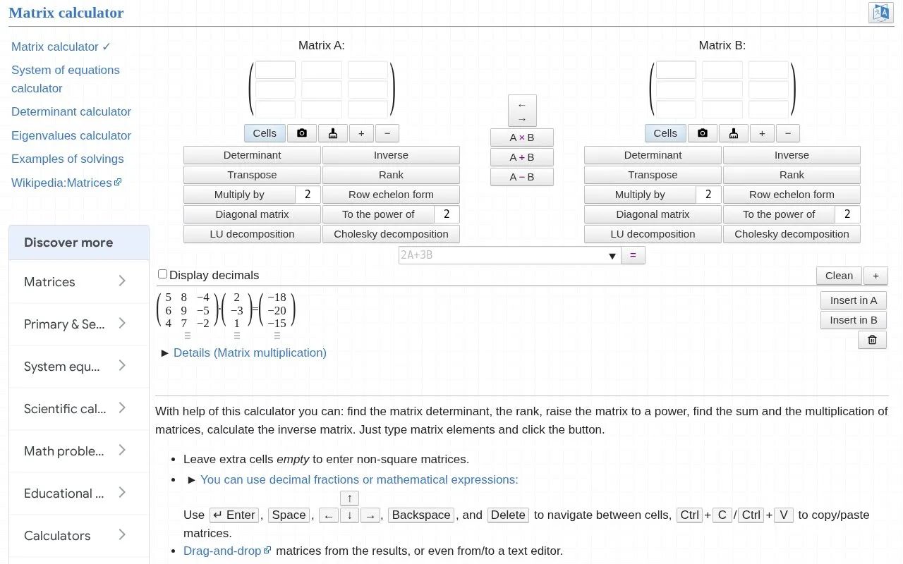Screen dimensions: 903x564
Task: Click the Insert in A button
Action: point(854,300)
